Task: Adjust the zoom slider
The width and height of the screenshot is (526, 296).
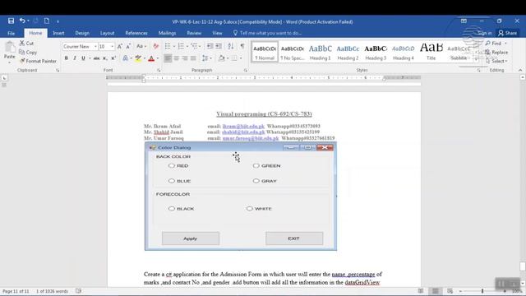Action: click(x=482, y=291)
